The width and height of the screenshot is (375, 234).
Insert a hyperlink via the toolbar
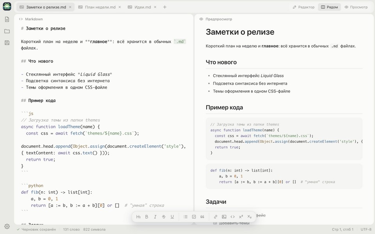point(216,217)
